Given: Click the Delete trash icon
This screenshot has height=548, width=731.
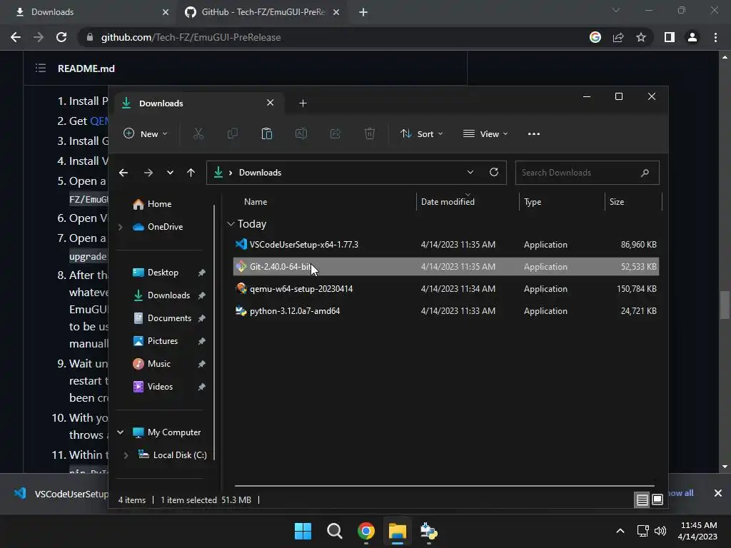Looking at the screenshot, I should [370, 133].
